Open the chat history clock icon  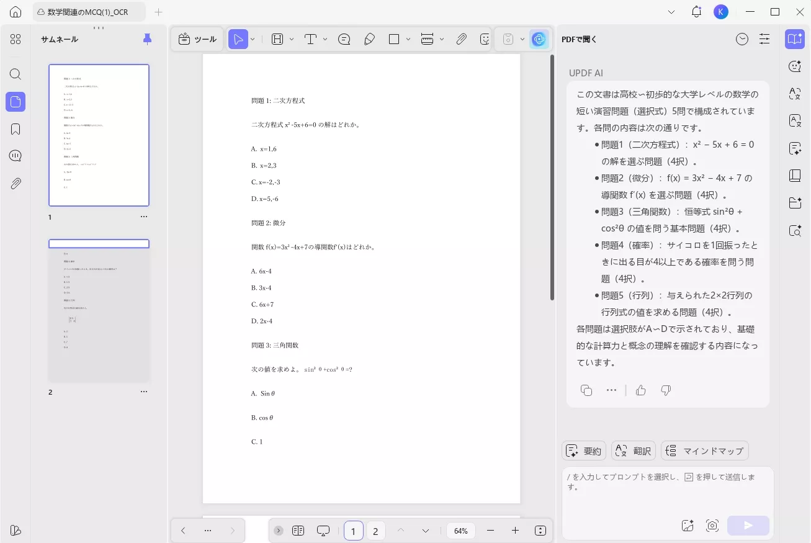[x=742, y=39]
